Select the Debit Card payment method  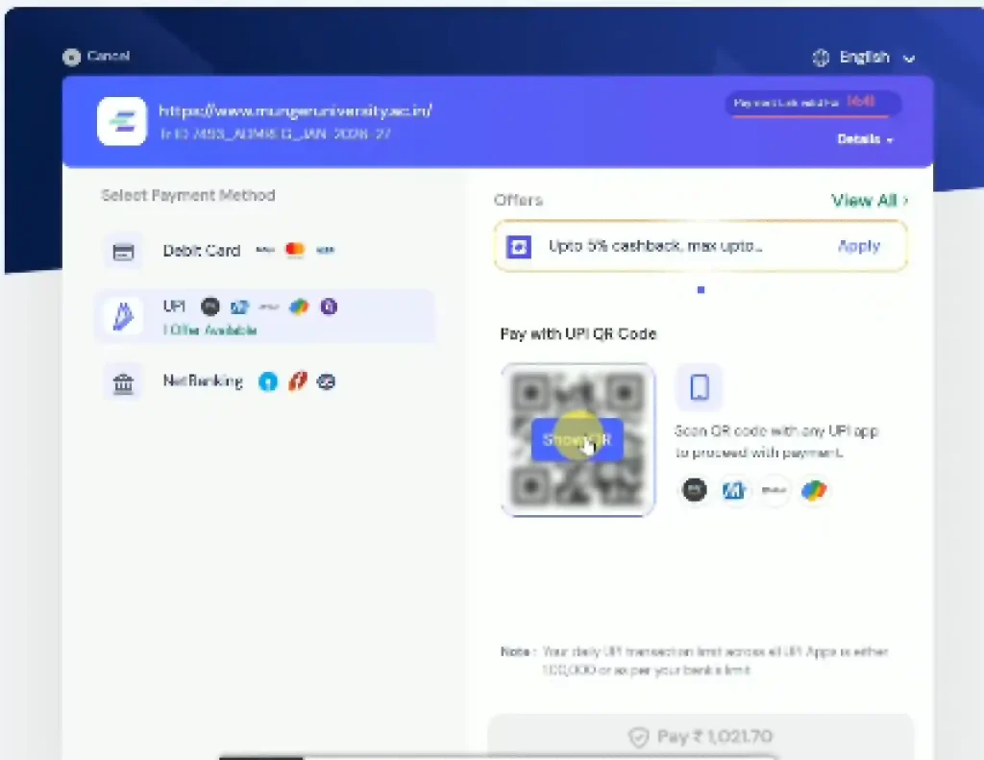(263, 251)
